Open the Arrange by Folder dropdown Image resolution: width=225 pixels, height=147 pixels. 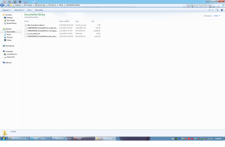point(217,16)
